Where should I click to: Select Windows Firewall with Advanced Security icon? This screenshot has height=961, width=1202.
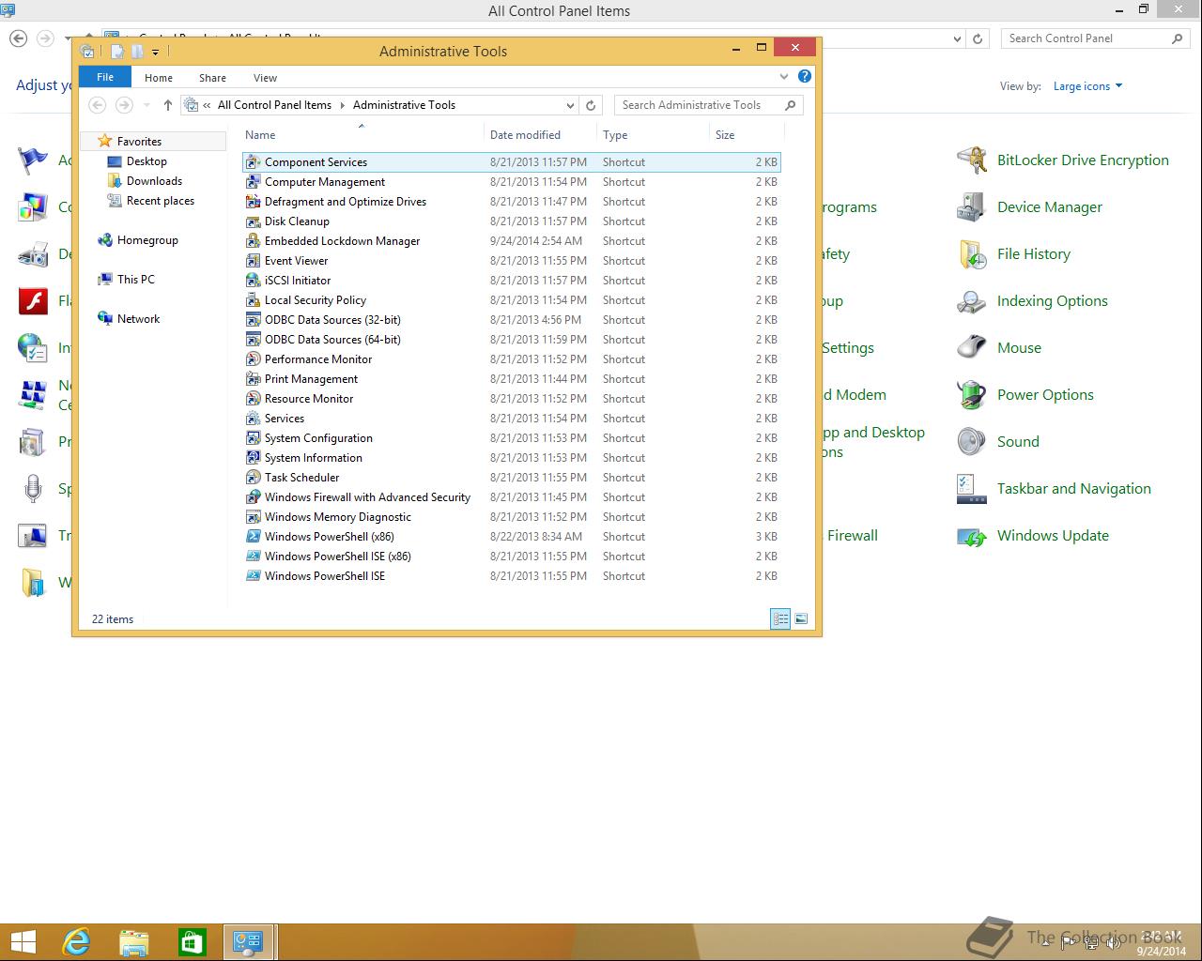click(253, 497)
